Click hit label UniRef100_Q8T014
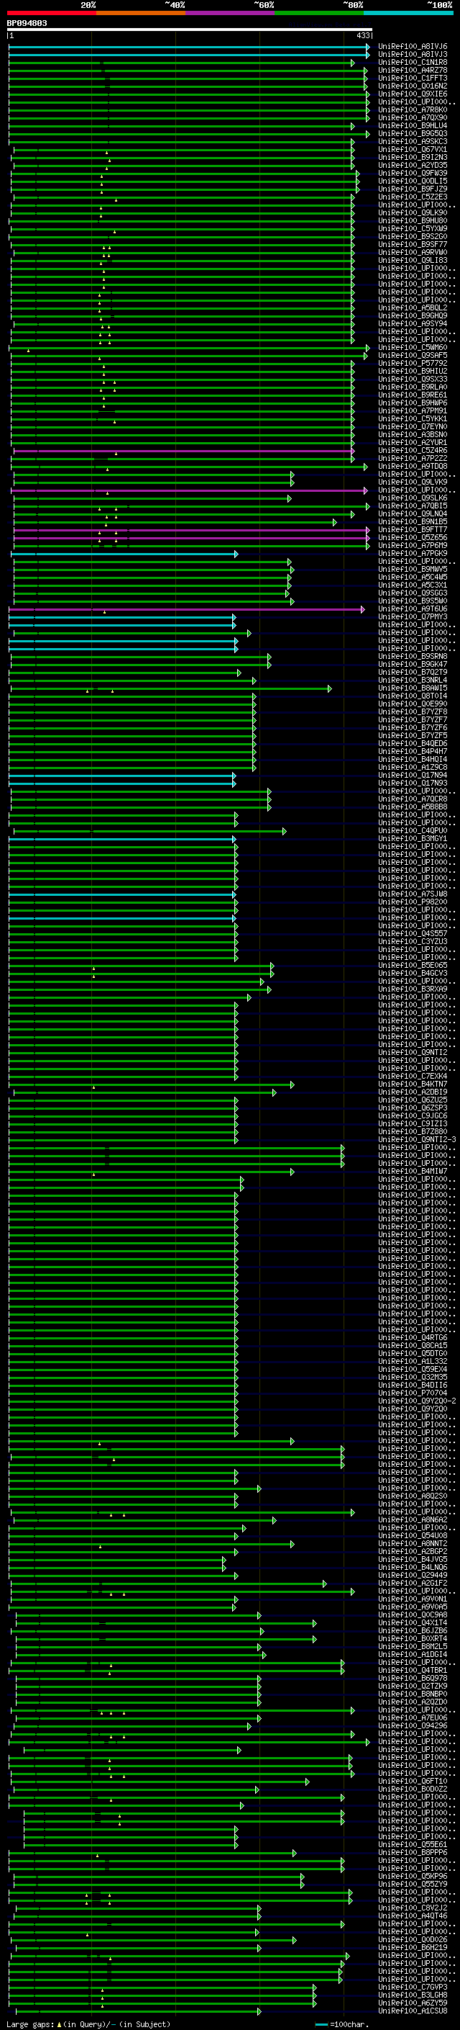The image size is (460, 2030). tap(413, 696)
